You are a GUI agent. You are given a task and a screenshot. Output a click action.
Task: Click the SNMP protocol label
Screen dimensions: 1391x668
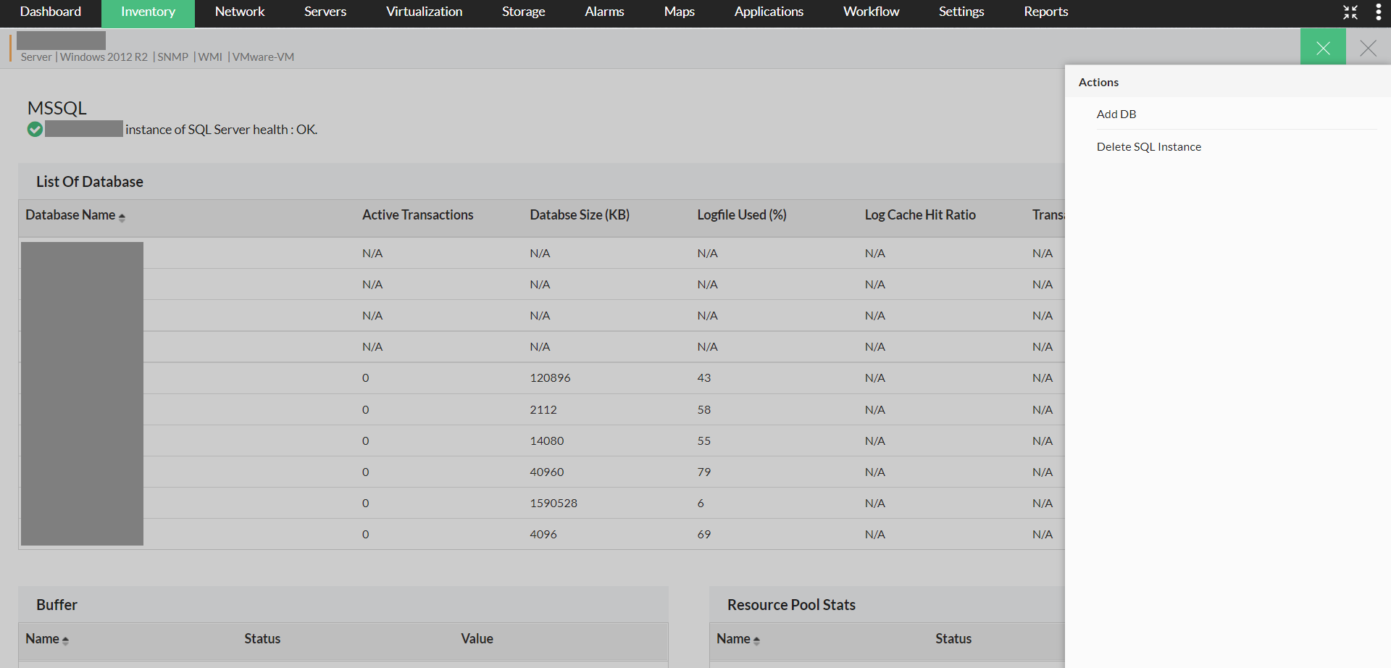[x=173, y=57]
